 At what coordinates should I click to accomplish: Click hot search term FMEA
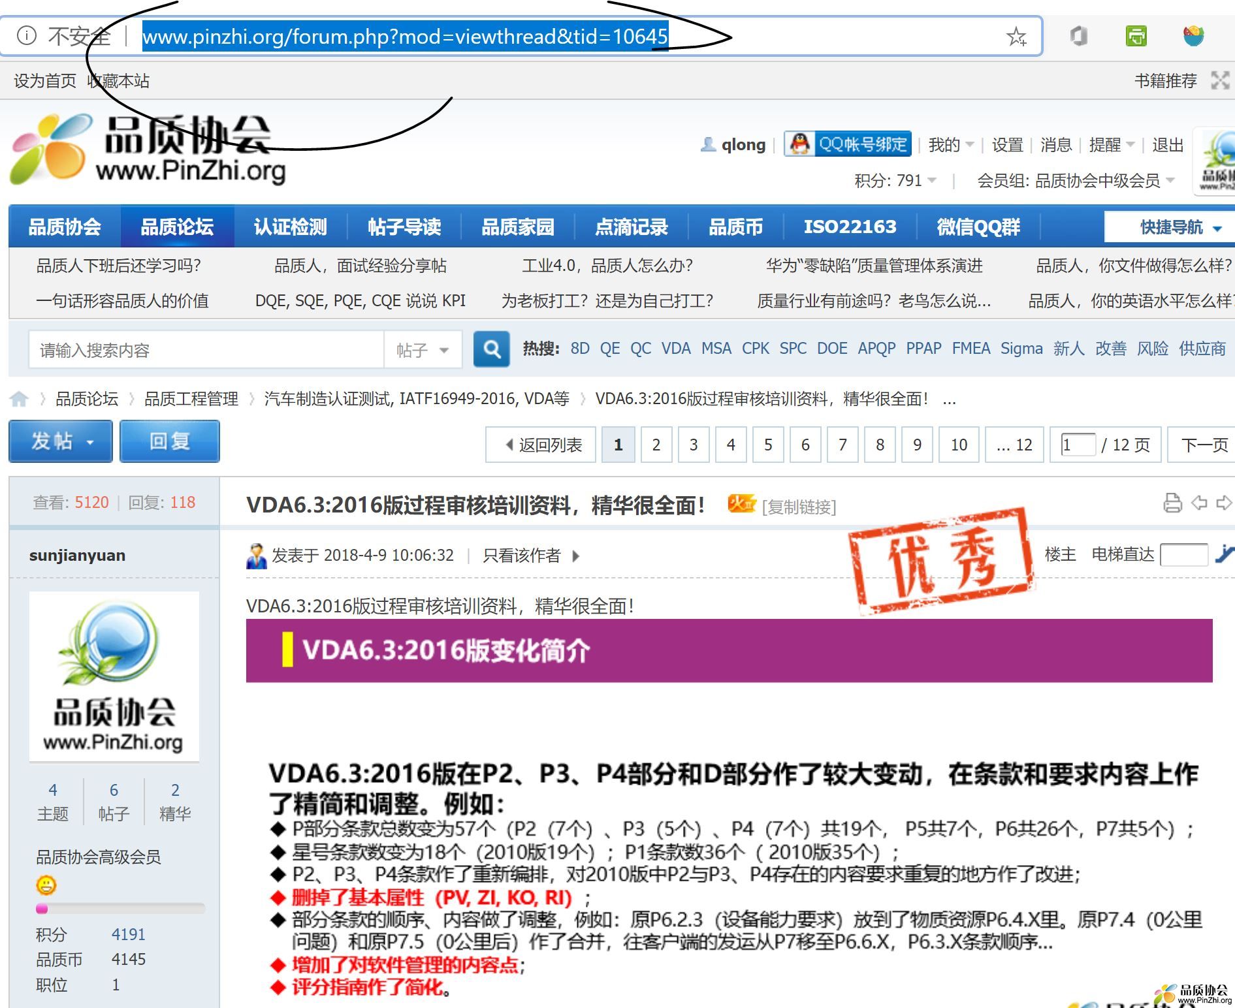click(971, 349)
